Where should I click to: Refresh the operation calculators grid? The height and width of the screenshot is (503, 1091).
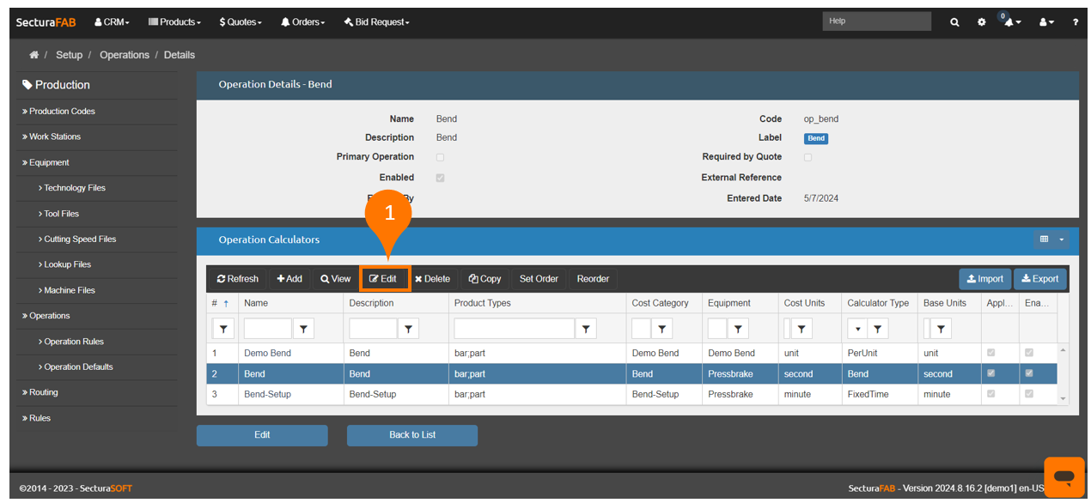238,279
